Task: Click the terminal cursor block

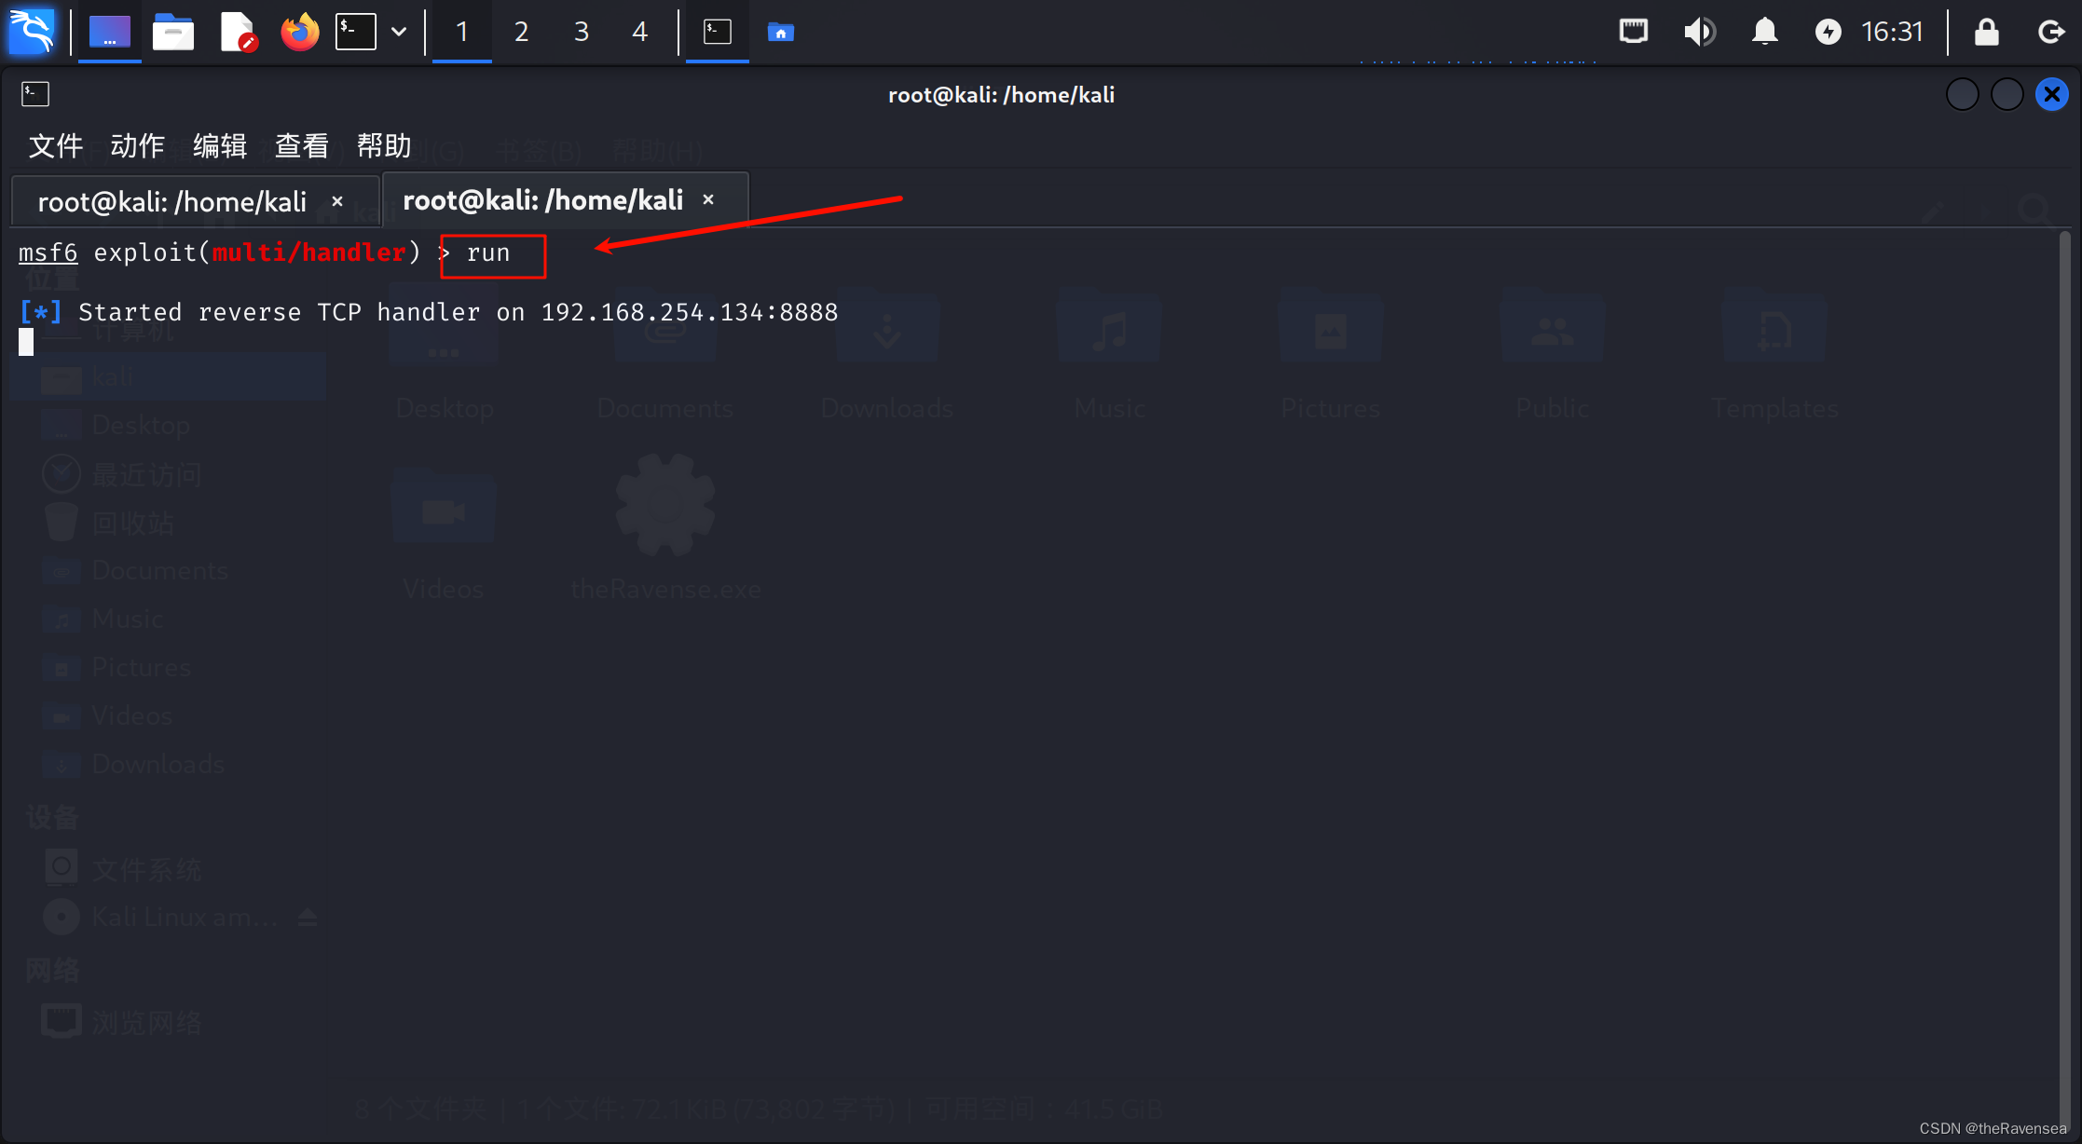Action: [x=26, y=342]
